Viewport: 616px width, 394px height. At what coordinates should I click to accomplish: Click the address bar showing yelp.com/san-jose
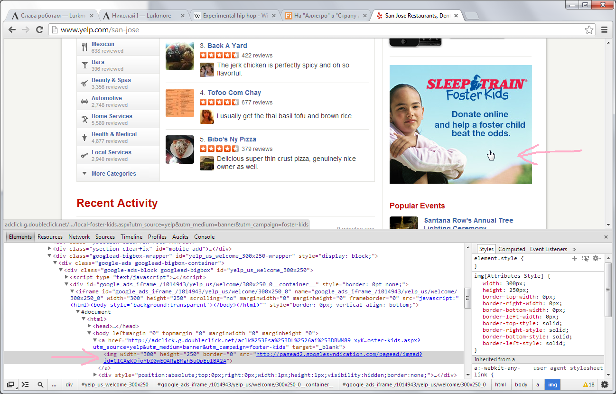313,30
